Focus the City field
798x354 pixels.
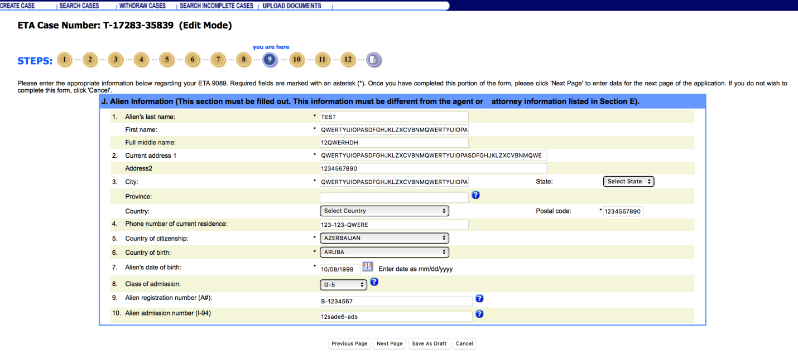[394, 182]
